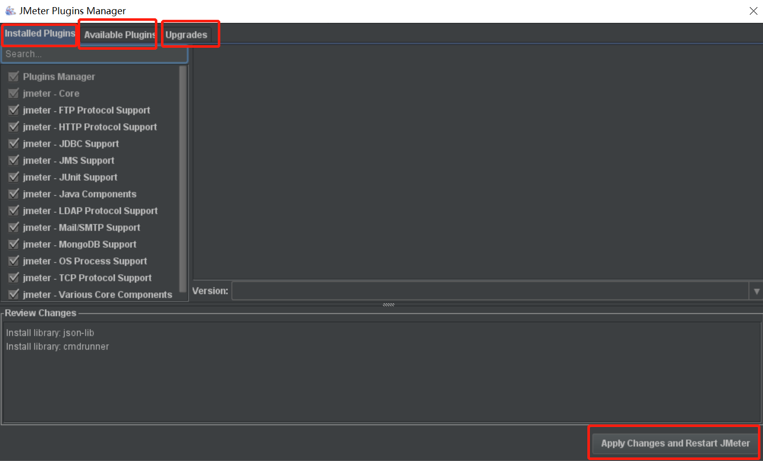Go to the Upgrades tab
Image resolution: width=763 pixels, height=461 pixels.
point(186,35)
